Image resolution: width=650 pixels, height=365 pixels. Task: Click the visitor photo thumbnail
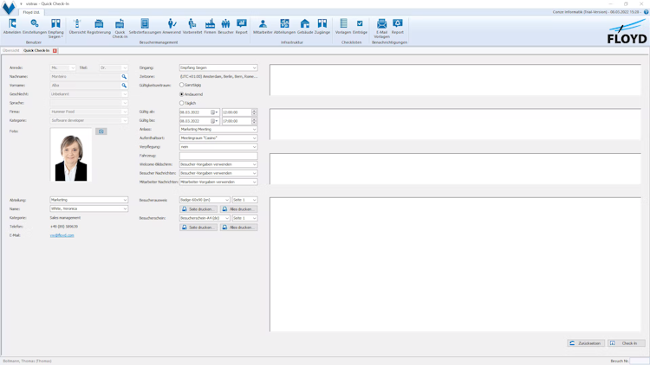71,155
